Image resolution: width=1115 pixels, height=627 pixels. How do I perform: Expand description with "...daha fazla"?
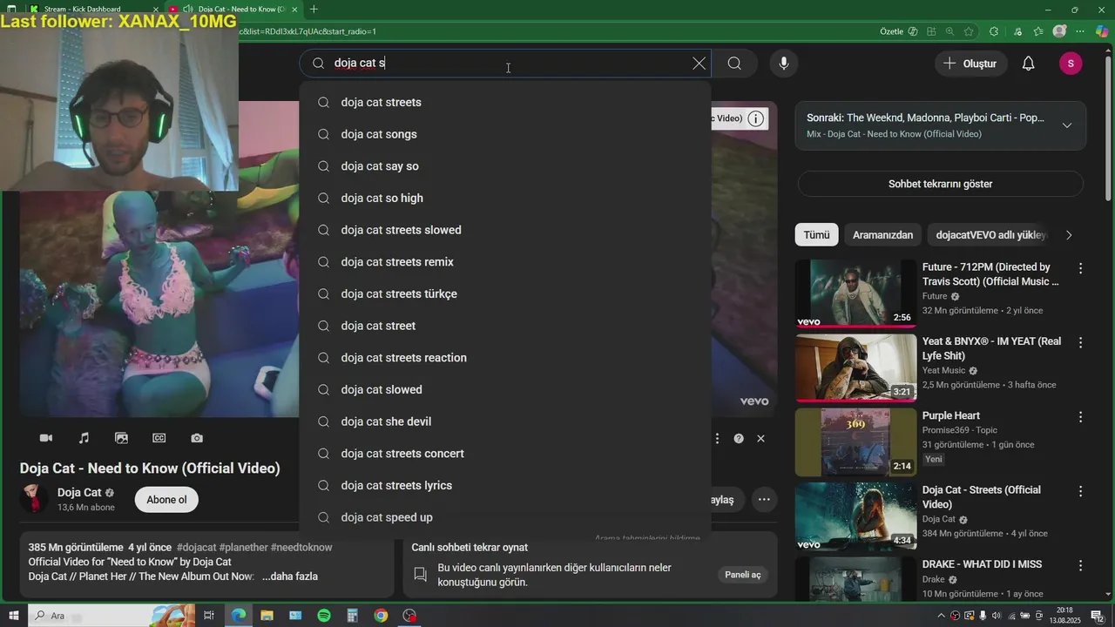(x=289, y=576)
